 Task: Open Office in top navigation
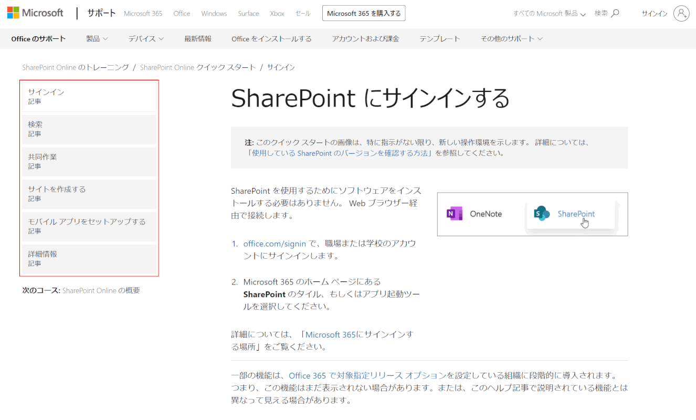pyautogui.click(x=182, y=14)
